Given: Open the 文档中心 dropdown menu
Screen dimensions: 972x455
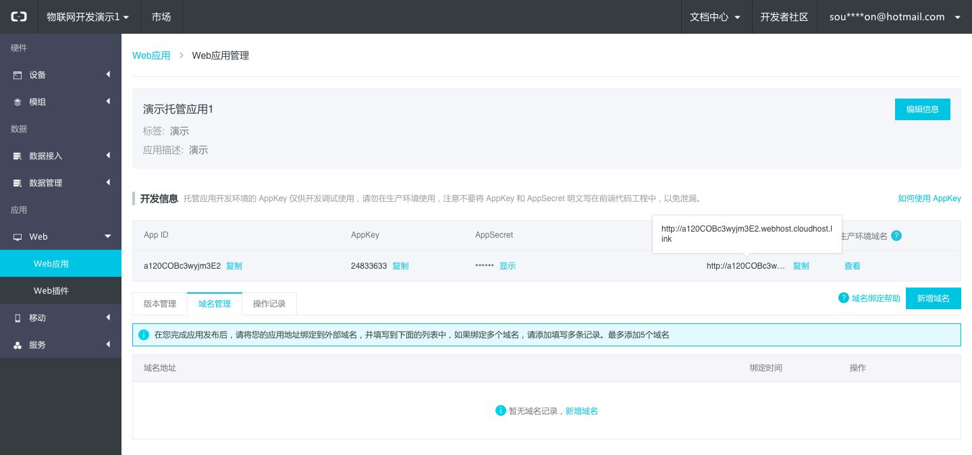Looking at the screenshot, I should [x=715, y=17].
